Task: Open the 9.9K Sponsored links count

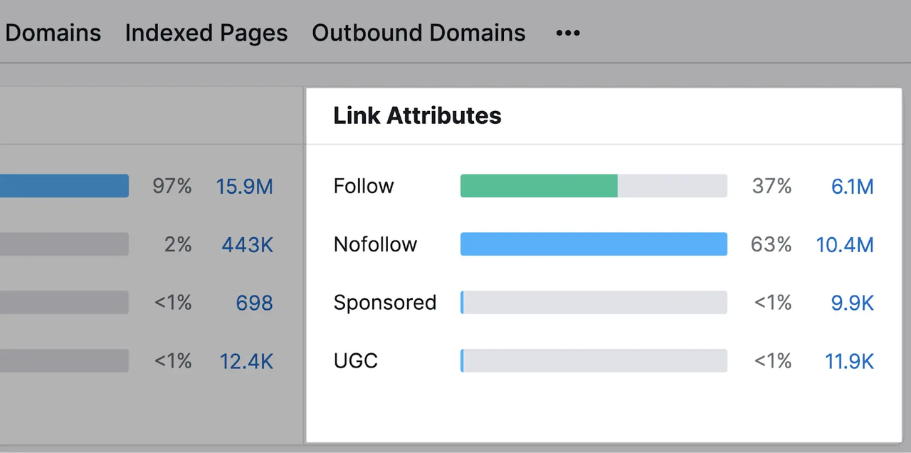Action: click(852, 303)
